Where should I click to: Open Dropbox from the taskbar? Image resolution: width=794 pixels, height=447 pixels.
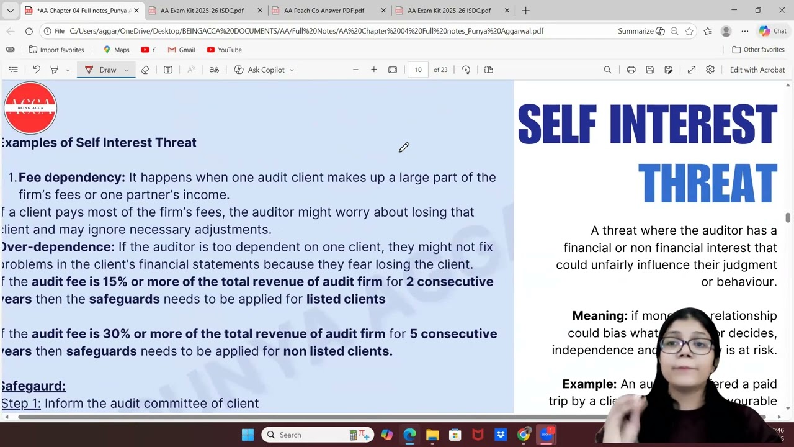click(501, 435)
